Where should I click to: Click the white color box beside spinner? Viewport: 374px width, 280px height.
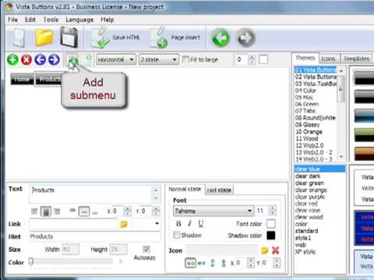(263, 59)
